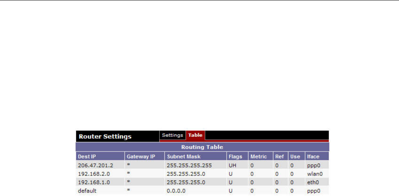Click subnet mask in the 192.168.1.0 row
Viewport: 399px width, 196px height.
186,182
